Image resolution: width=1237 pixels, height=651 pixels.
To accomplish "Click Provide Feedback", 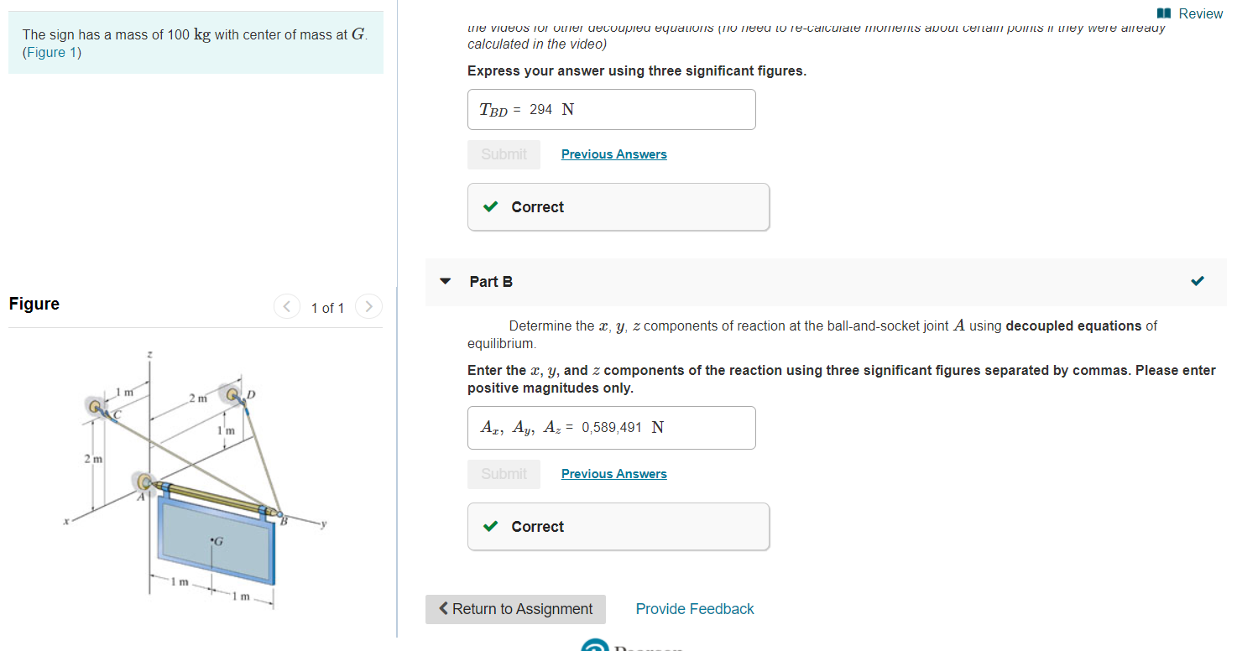I will click(x=694, y=608).
